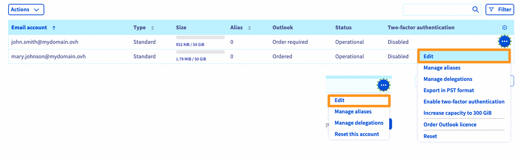Screen dimensions: 522x161
Task: Click john.smith's size usage bar
Action: click(200, 38)
